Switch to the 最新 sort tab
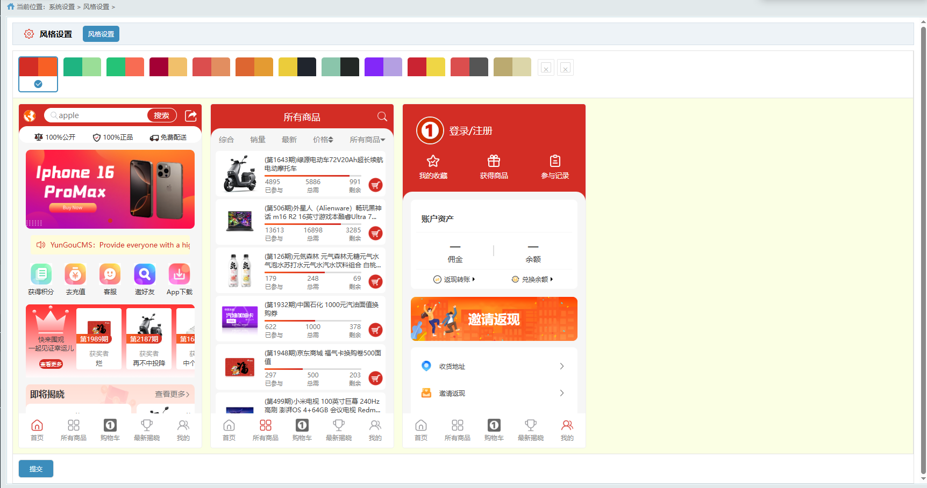Viewport: 927px width, 488px height. click(x=289, y=140)
